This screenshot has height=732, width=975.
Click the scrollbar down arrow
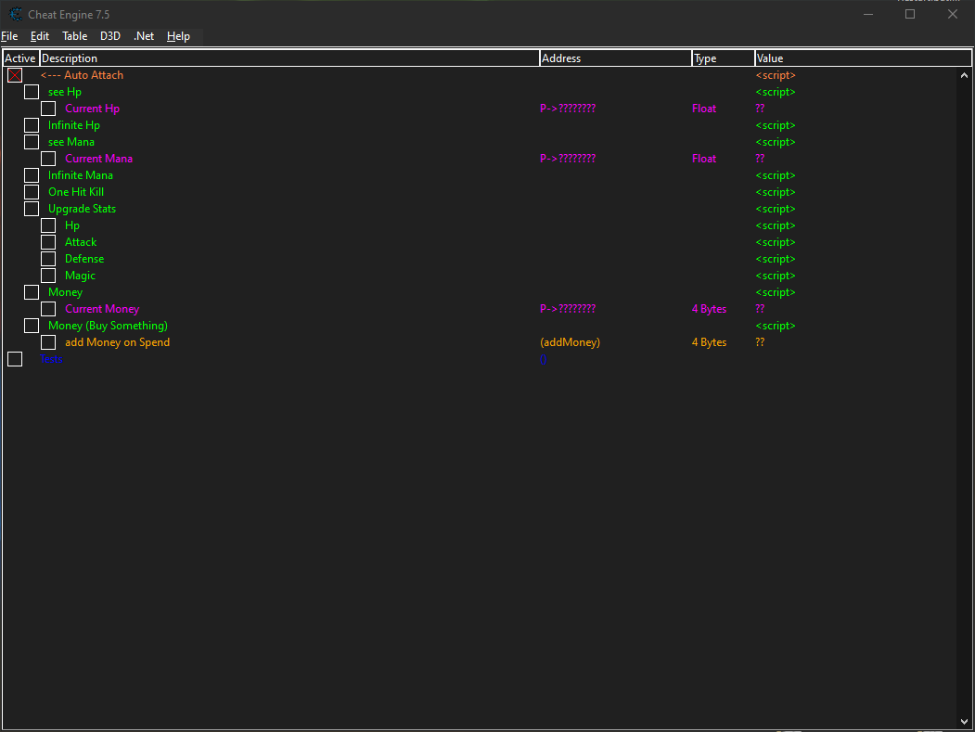click(x=964, y=722)
